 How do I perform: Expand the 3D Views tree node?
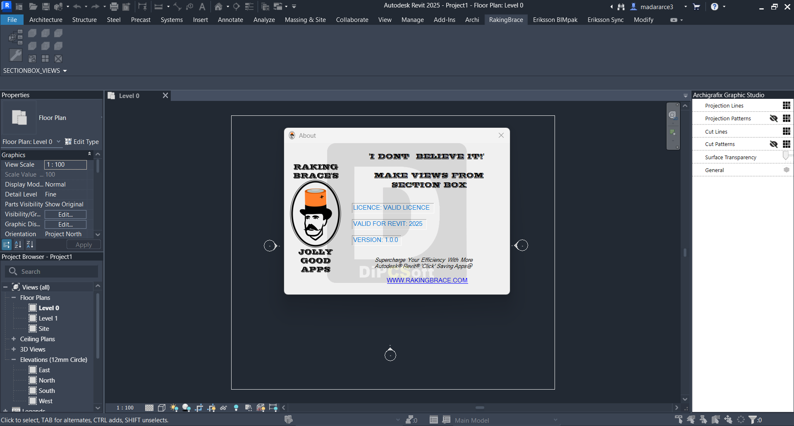tap(14, 349)
